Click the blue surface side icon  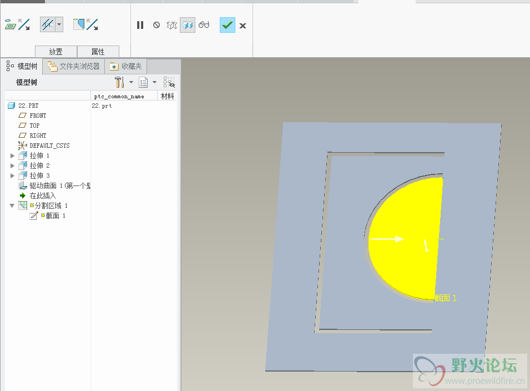79,24
